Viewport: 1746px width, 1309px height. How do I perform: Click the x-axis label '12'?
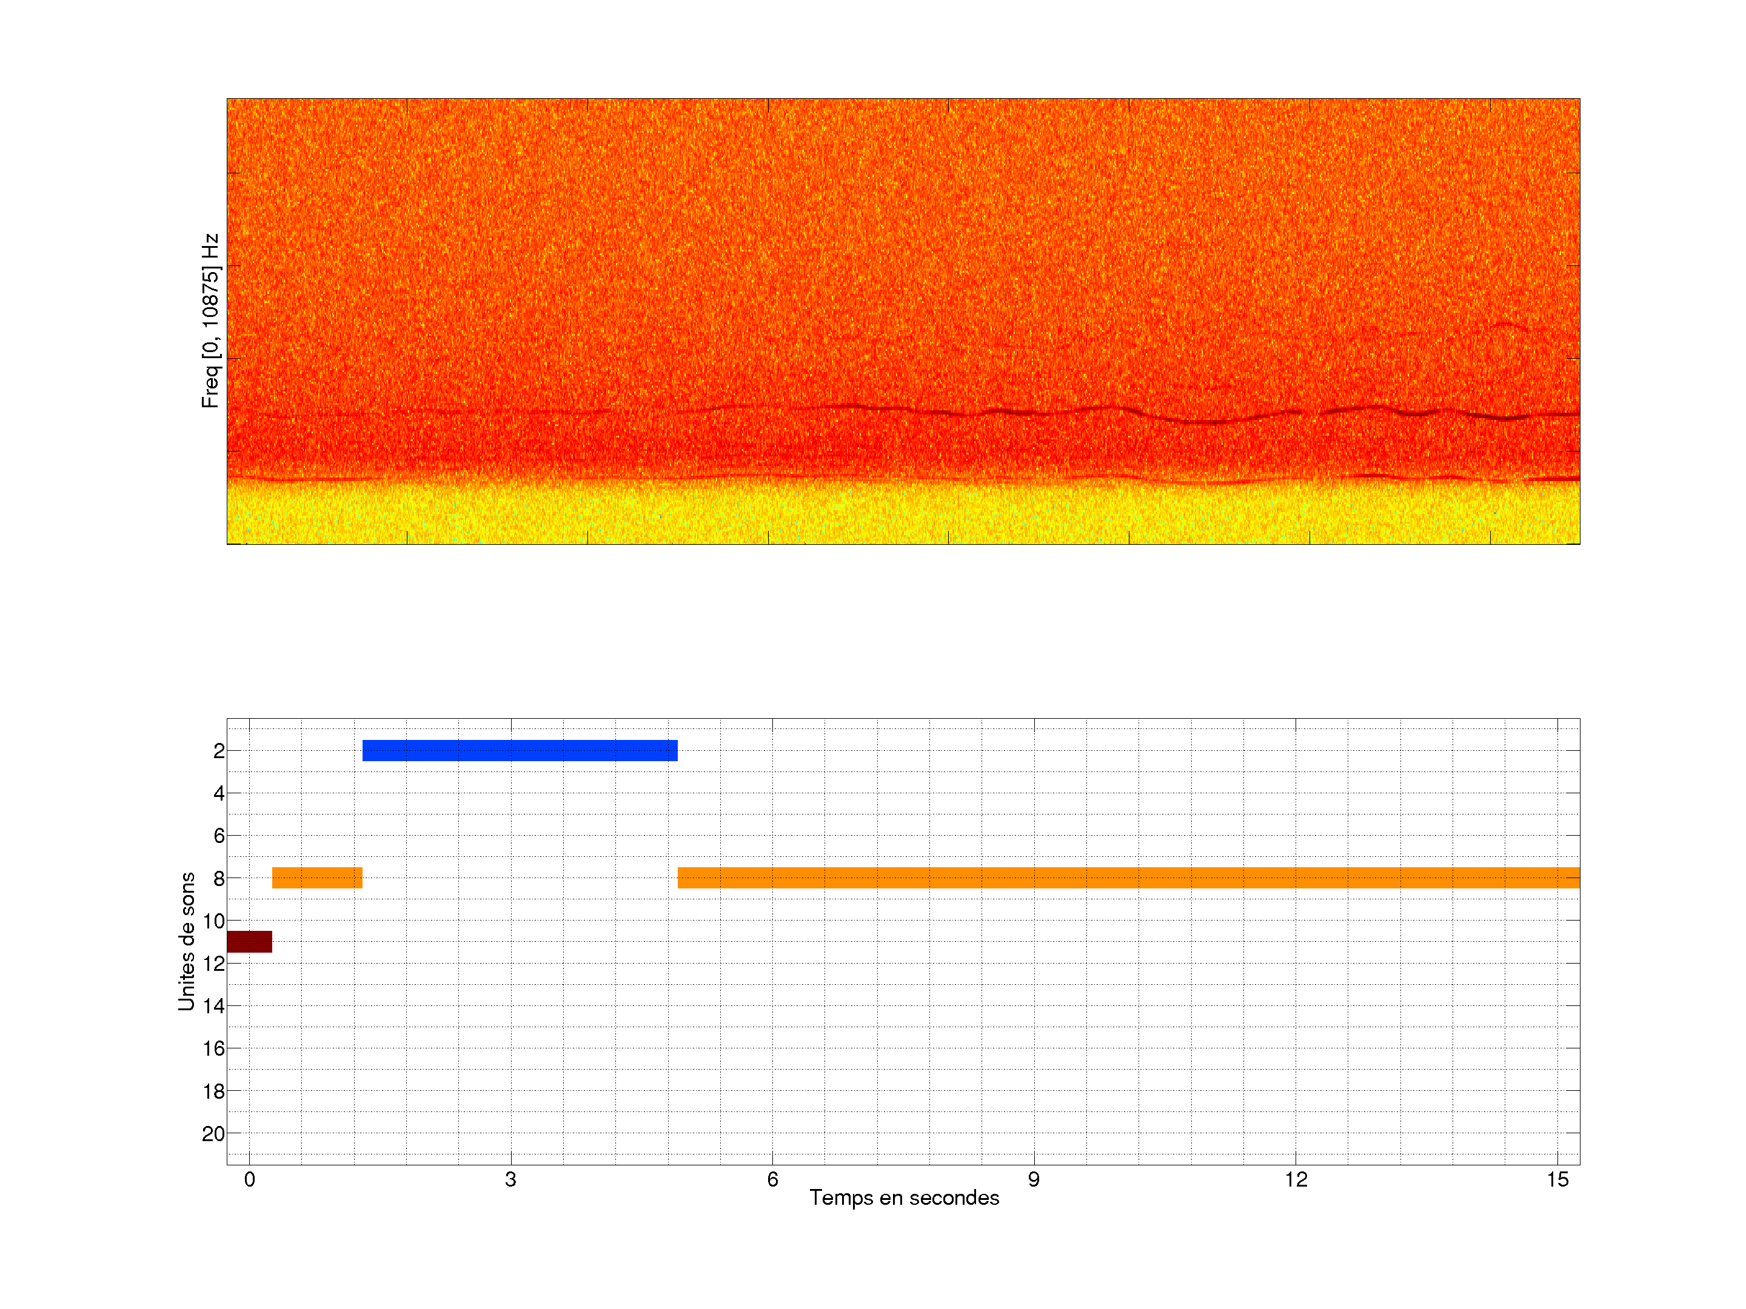click(1296, 1179)
